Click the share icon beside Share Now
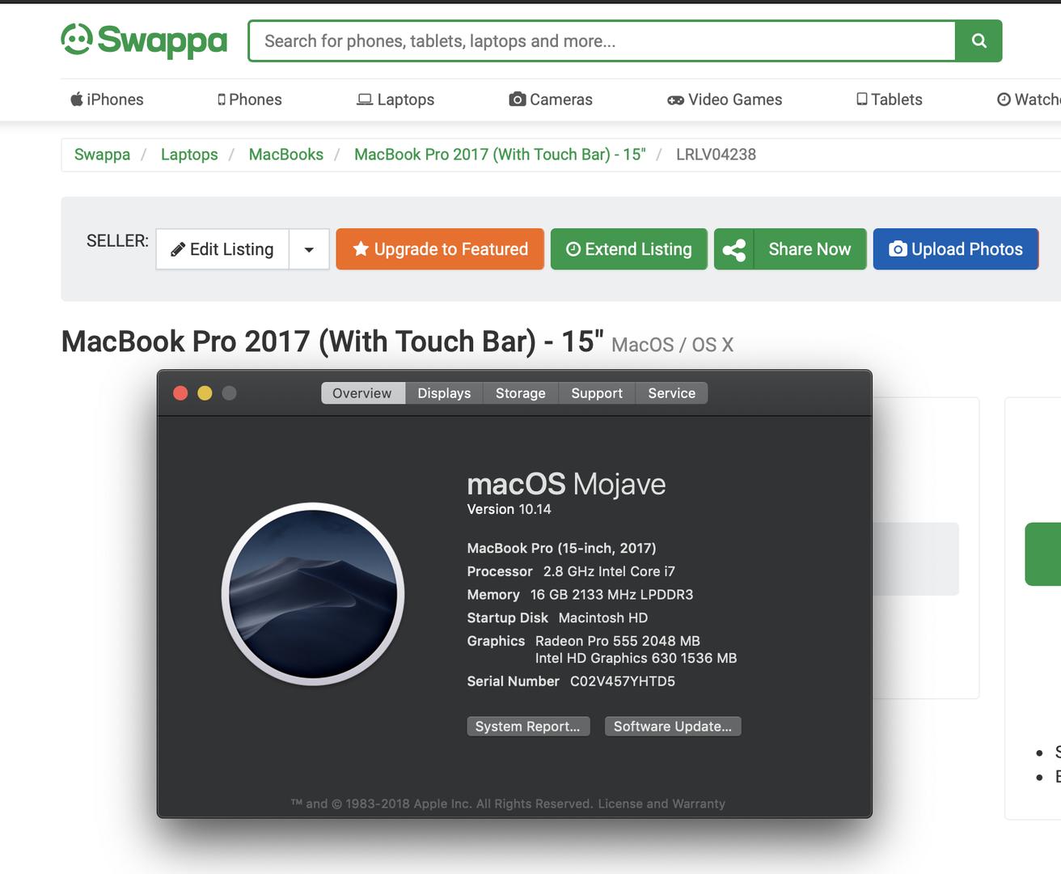The height and width of the screenshot is (874, 1061). (x=734, y=249)
